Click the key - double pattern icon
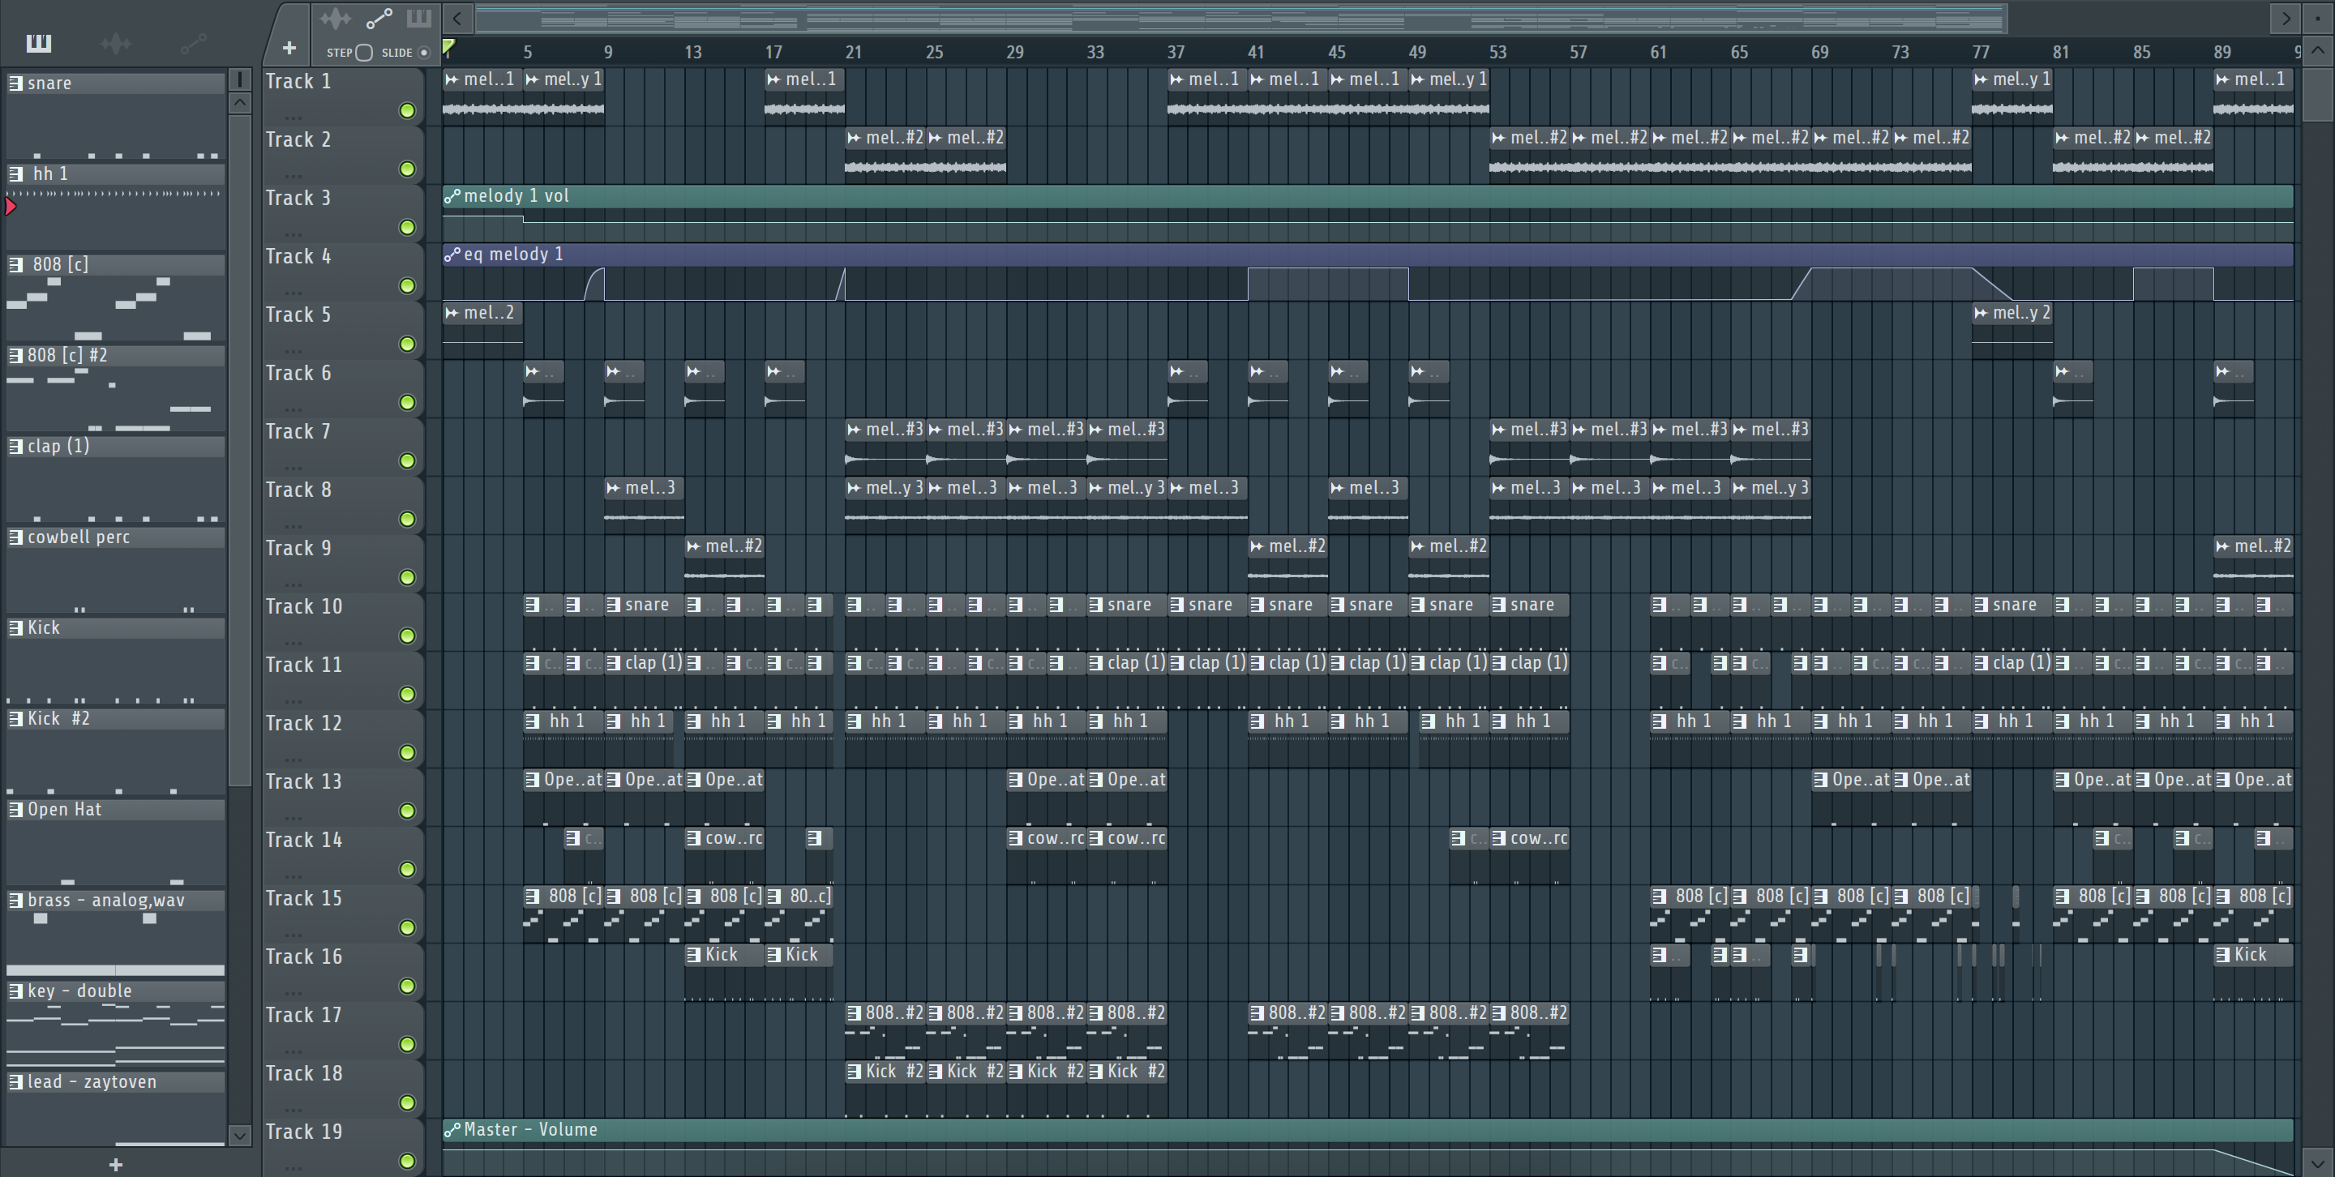The height and width of the screenshot is (1177, 2335). [15, 991]
